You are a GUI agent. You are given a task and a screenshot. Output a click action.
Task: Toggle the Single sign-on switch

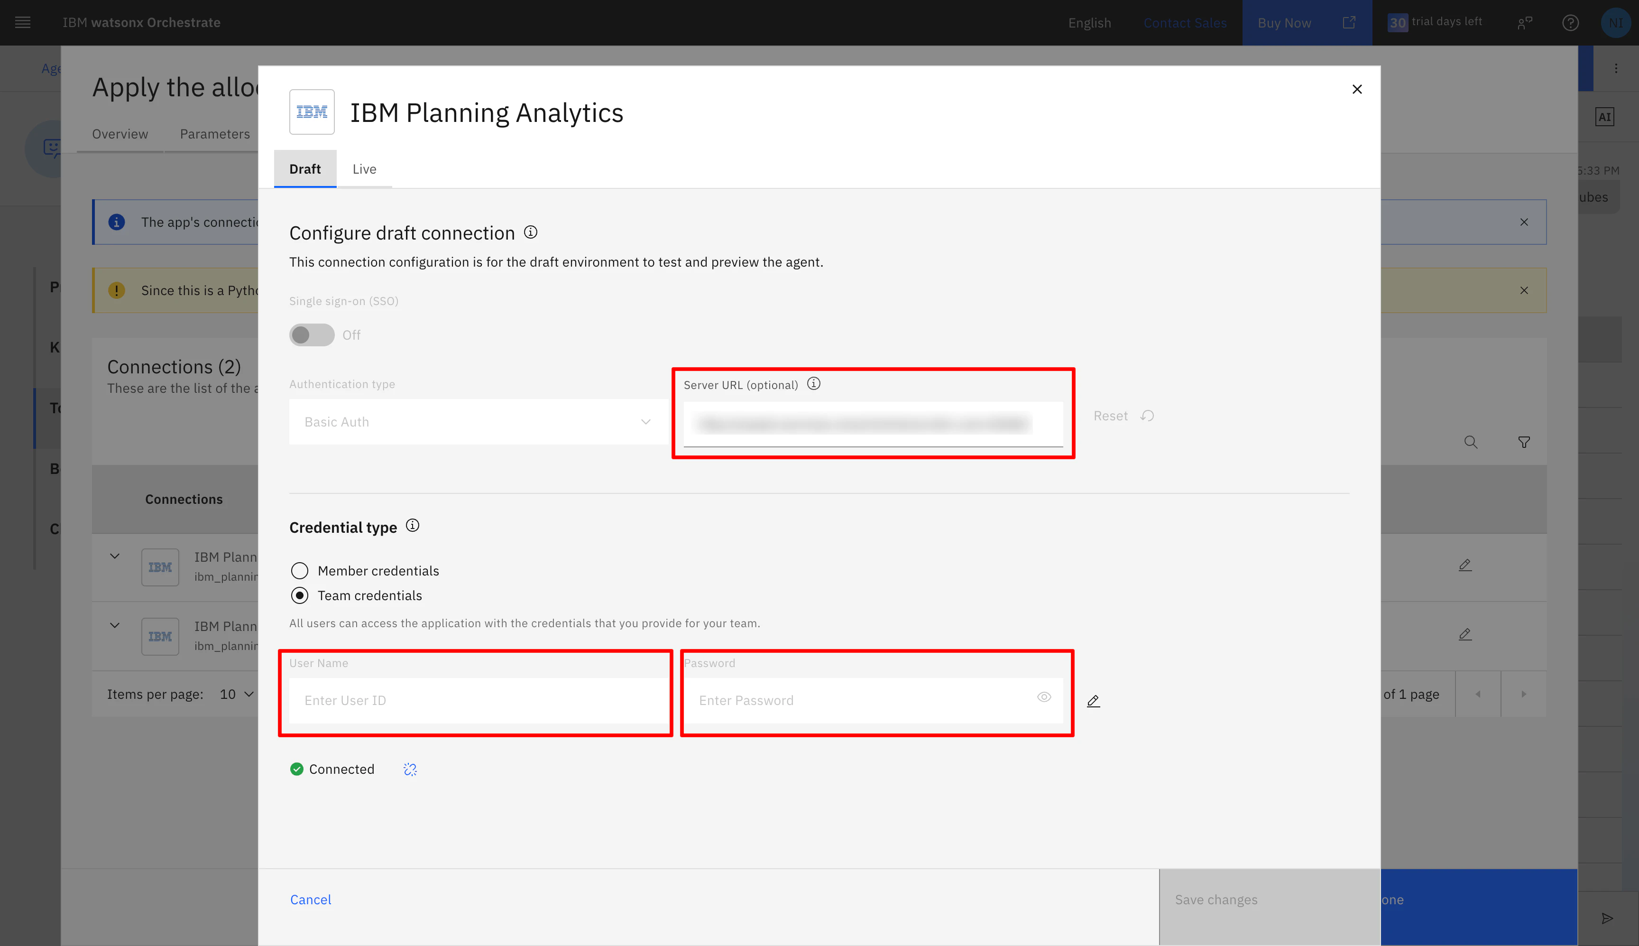pyautogui.click(x=312, y=334)
